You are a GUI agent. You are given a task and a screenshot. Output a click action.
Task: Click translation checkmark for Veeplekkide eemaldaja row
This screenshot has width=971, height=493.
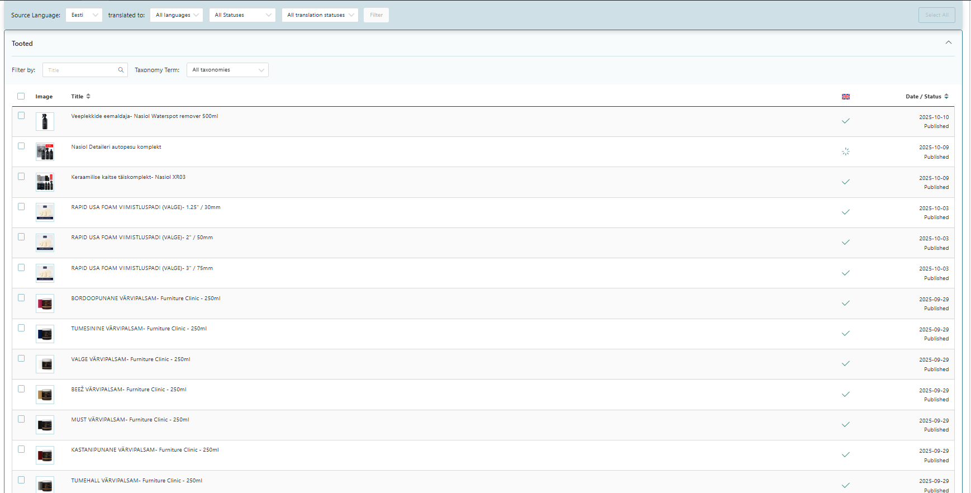click(x=846, y=121)
